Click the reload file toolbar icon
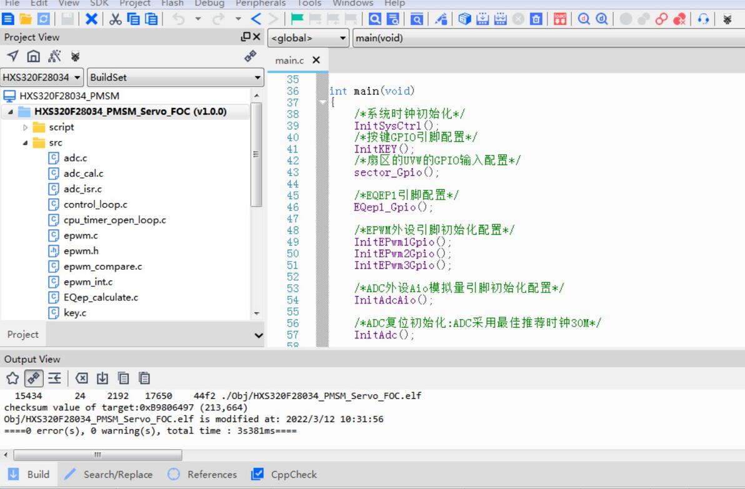Image resolution: width=745 pixels, height=489 pixels. pyautogui.click(x=43, y=19)
